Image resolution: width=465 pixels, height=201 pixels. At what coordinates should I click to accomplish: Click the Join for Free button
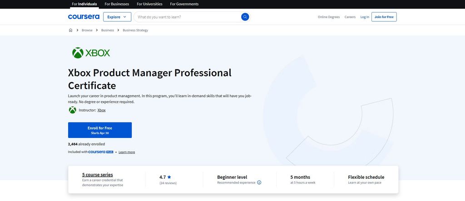[384, 17]
